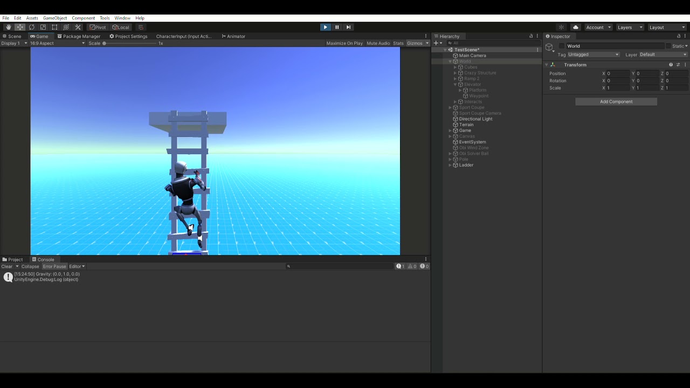Open the Layer Default dropdown
Viewport: 690px width, 388px height.
tap(663, 54)
